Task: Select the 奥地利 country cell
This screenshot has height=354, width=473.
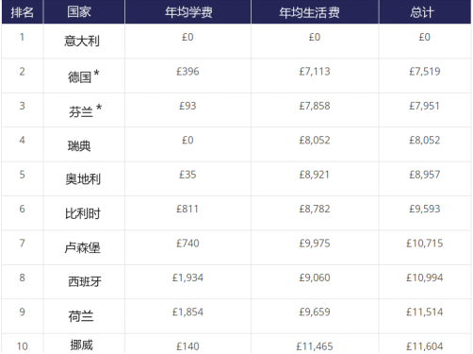Action: pos(83,179)
